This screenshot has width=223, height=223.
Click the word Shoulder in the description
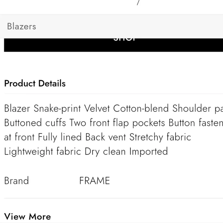pyautogui.click(x=192, y=109)
